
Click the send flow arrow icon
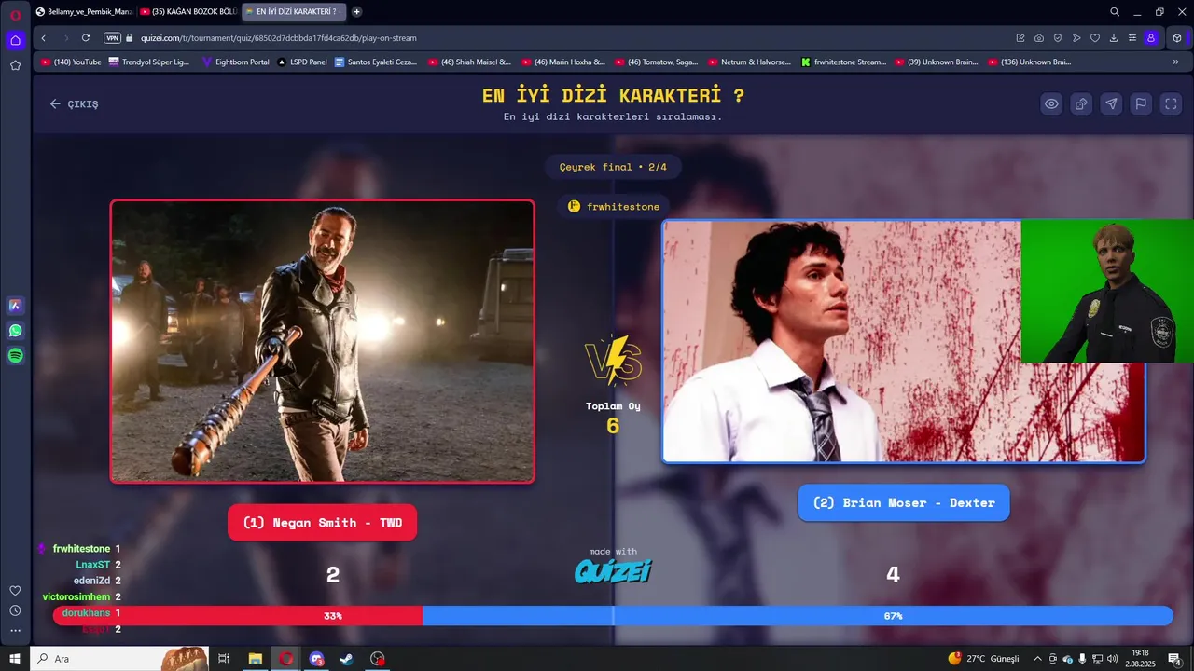click(x=1076, y=38)
